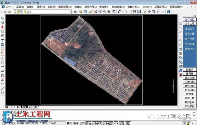Screen dimensions: 197x125
Task: Click the 变换字体 button
Action: [189, 33]
